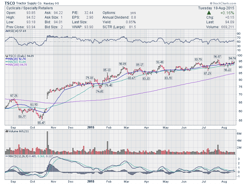Click the 91.49 price annotation

pyautogui.click(x=160, y=62)
